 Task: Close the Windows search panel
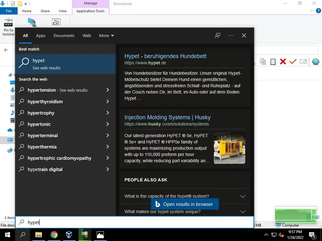click(244, 35)
